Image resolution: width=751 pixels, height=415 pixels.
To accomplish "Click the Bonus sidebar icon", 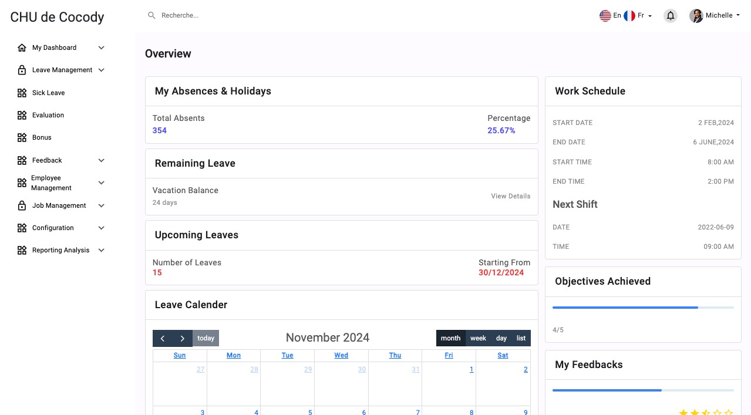I will pos(22,137).
